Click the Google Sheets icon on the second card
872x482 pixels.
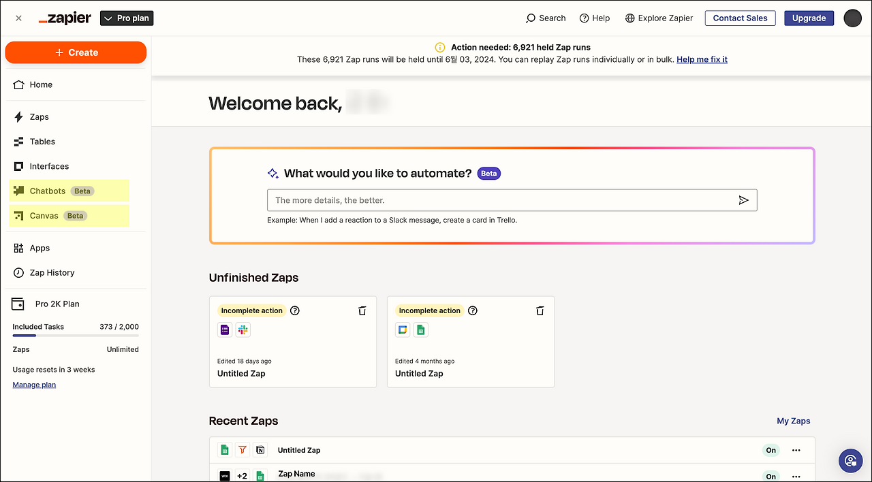(x=421, y=330)
